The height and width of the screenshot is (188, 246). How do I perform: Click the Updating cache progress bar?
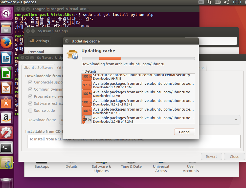[x=138, y=58]
